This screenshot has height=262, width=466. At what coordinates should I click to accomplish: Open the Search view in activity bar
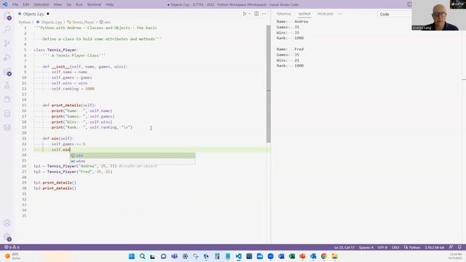point(7,29)
